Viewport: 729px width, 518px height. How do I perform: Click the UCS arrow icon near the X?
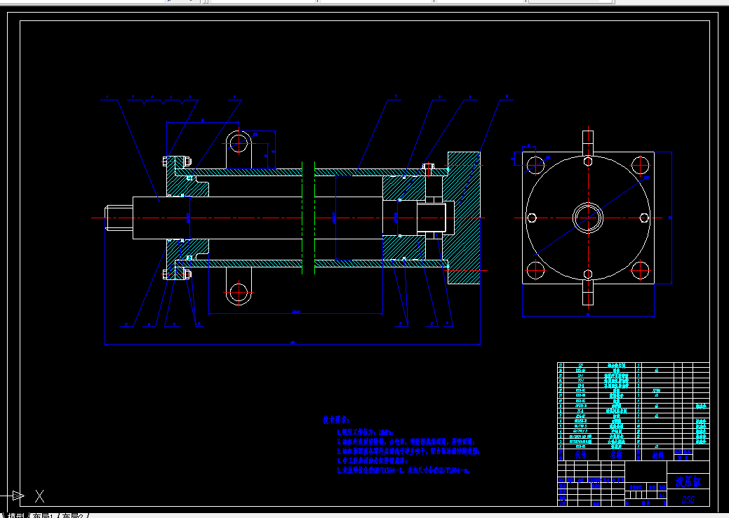click(x=18, y=496)
